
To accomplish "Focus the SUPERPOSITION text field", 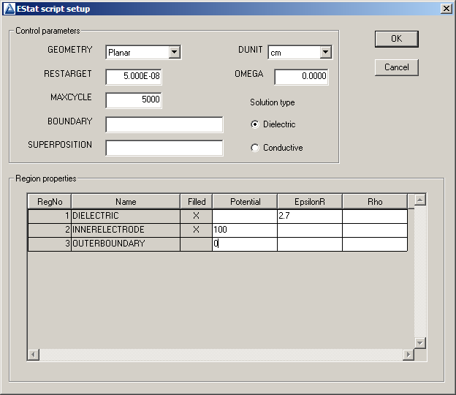I will (x=164, y=148).
